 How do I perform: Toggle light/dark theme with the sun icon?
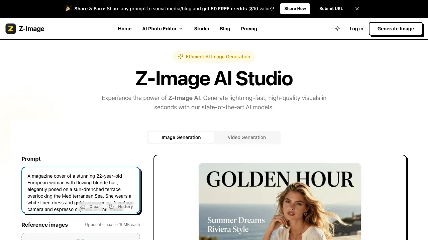tap(337, 29)
